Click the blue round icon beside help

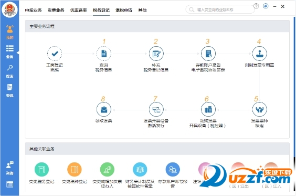266,6
